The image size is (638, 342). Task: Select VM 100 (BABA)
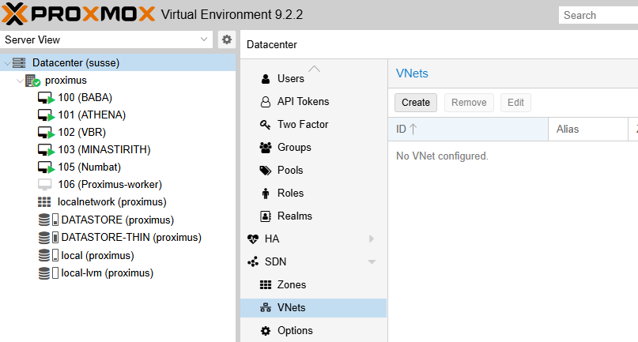[85, 98]
